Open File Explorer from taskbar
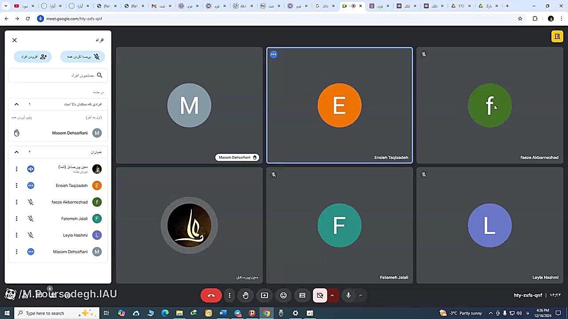The height and width of the screenshot is (319, 568). pyautogui.click(x=179, y=313)
